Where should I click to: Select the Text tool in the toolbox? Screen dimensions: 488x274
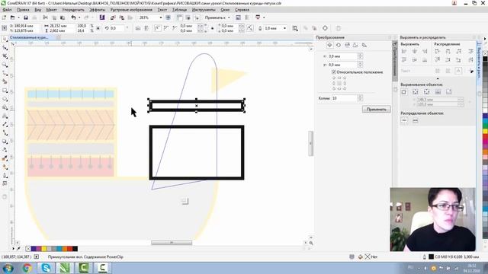(x=5, y=116)
